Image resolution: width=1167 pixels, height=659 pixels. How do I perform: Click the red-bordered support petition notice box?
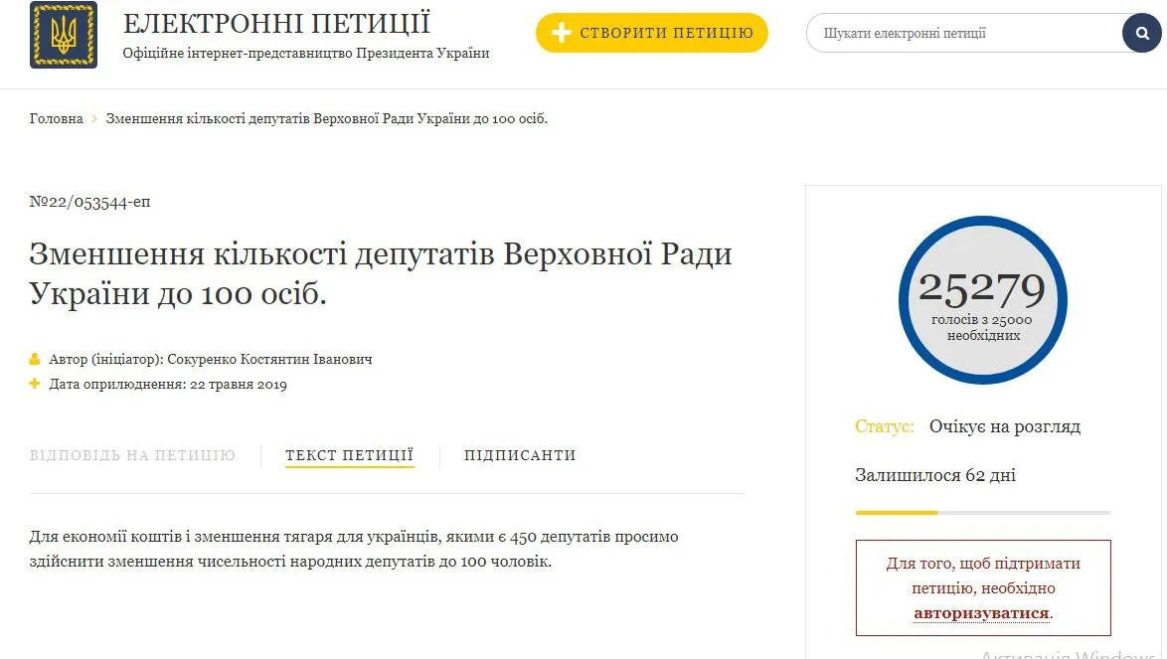[981, 587]
